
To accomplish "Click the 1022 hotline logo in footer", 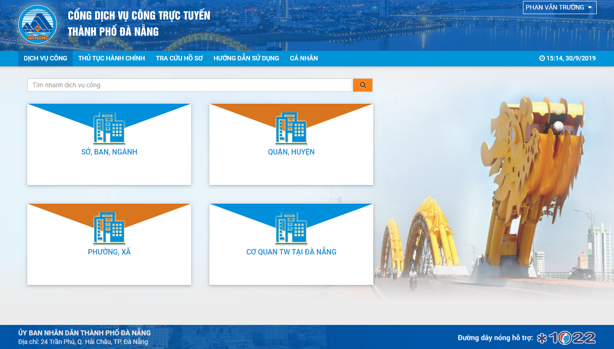I will point(567,338).
